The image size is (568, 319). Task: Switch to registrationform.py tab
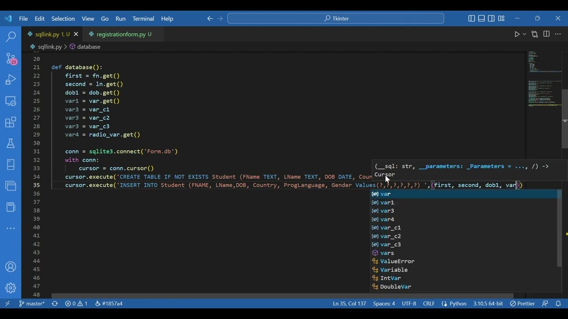coord(121,34)
